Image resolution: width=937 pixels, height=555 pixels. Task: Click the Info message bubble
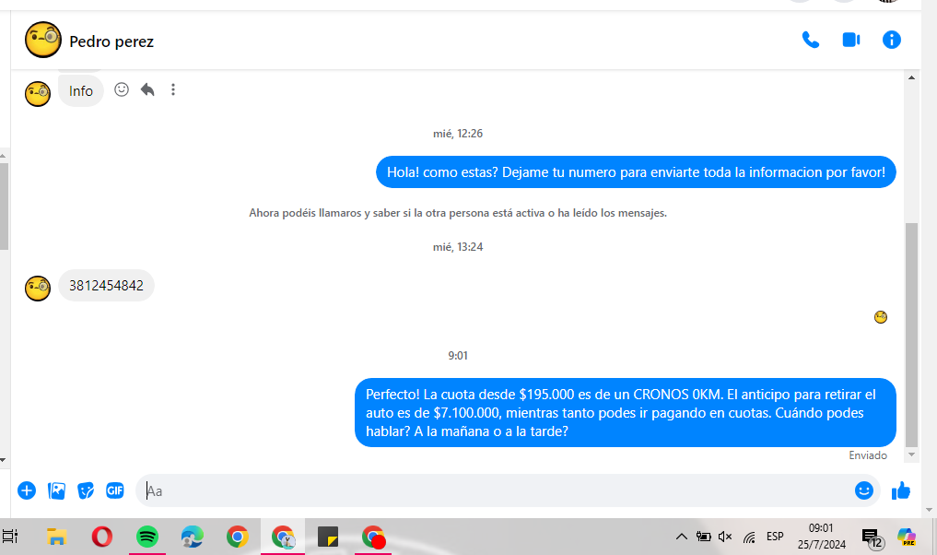[81, 91]
